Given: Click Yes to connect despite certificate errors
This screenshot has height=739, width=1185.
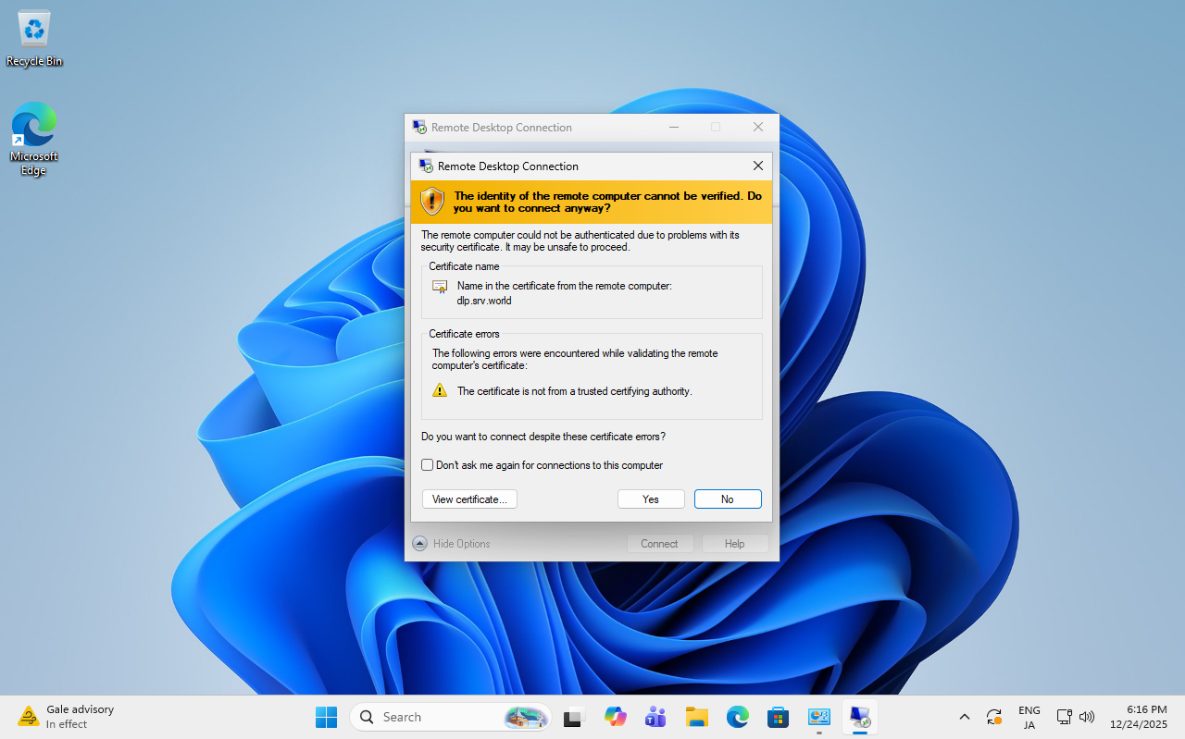Looking at the screenshot, I should pos(651,499).
